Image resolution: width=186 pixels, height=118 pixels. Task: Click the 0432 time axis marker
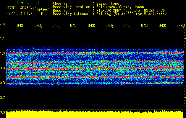point(38,25)
